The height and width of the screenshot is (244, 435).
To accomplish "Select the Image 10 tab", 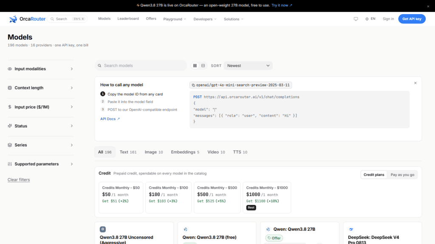I will (x=154, y=152).
